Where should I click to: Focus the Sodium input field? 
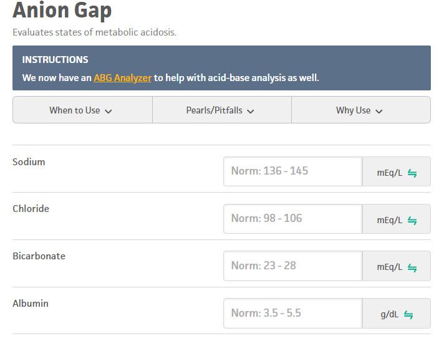[x=293, y=171]
